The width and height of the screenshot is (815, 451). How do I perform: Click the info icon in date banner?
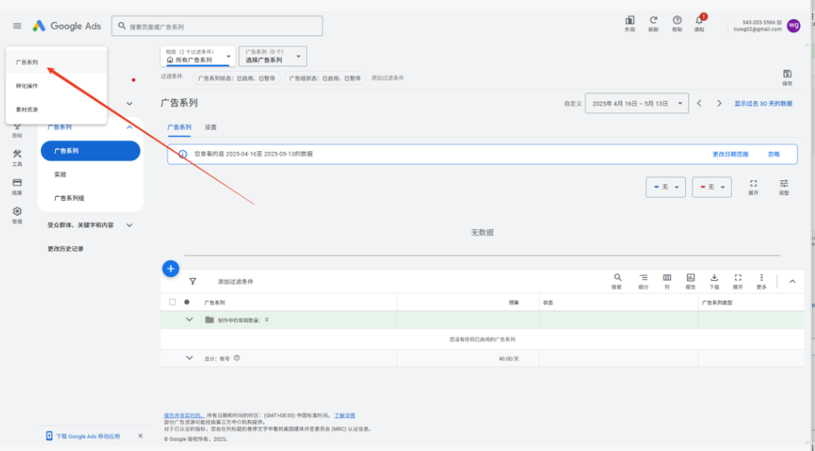[x=183, y=154]
